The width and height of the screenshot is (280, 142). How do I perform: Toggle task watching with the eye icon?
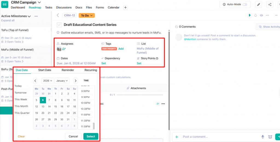click(x=261, y=15)
